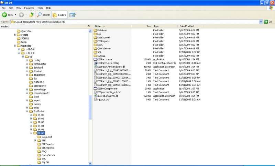Select EEEprecompile_out.txt file icon
Screen dimensions: 275x166
[x=96, y=92]
